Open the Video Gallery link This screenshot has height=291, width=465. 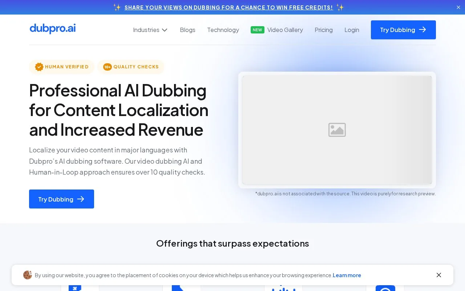(x=285, y=30)
